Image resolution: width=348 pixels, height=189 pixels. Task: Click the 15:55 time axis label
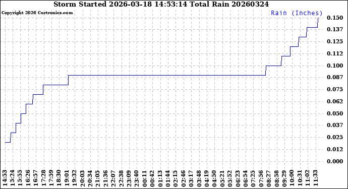click(20, 178)
